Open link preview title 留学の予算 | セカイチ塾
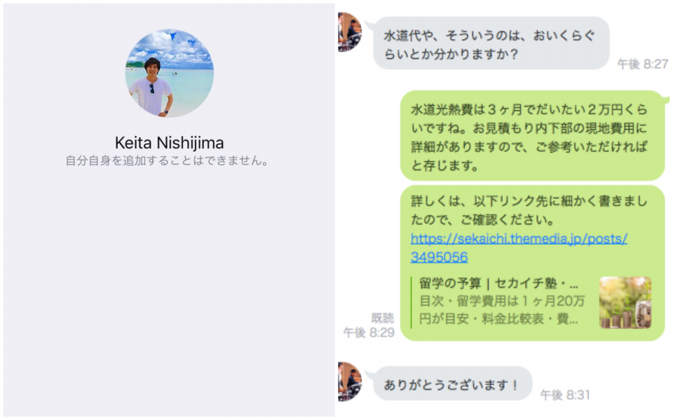Viewport: 673px width, 420px height. 498,283
